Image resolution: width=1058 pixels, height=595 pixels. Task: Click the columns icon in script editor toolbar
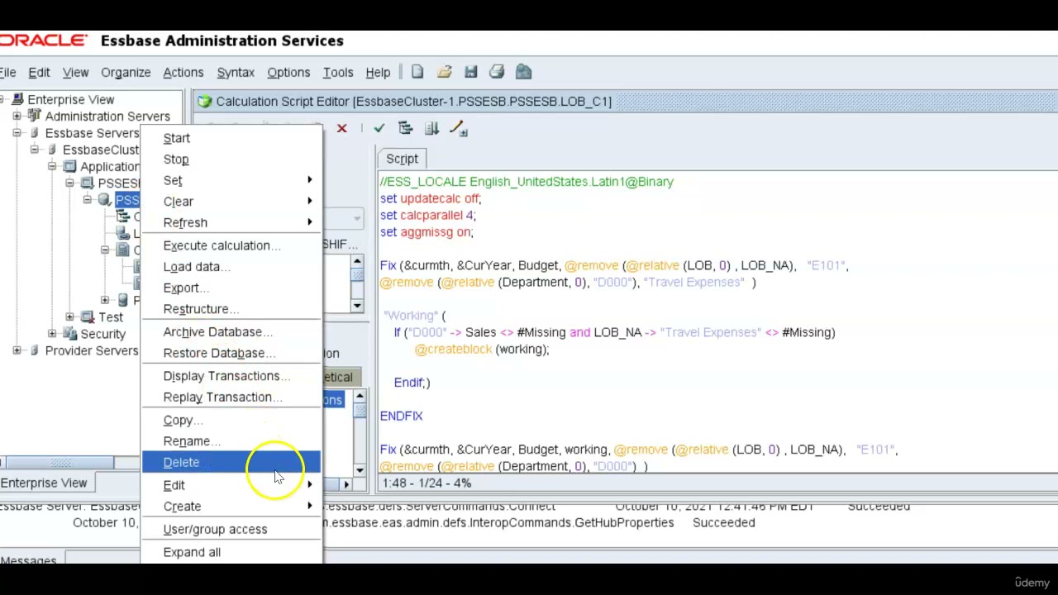pyautogui.click(x=431, y=128)
